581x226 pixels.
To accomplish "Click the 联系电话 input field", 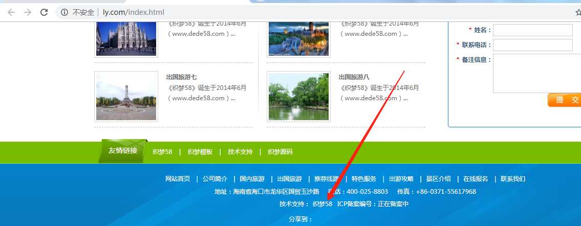I will 533,45.
